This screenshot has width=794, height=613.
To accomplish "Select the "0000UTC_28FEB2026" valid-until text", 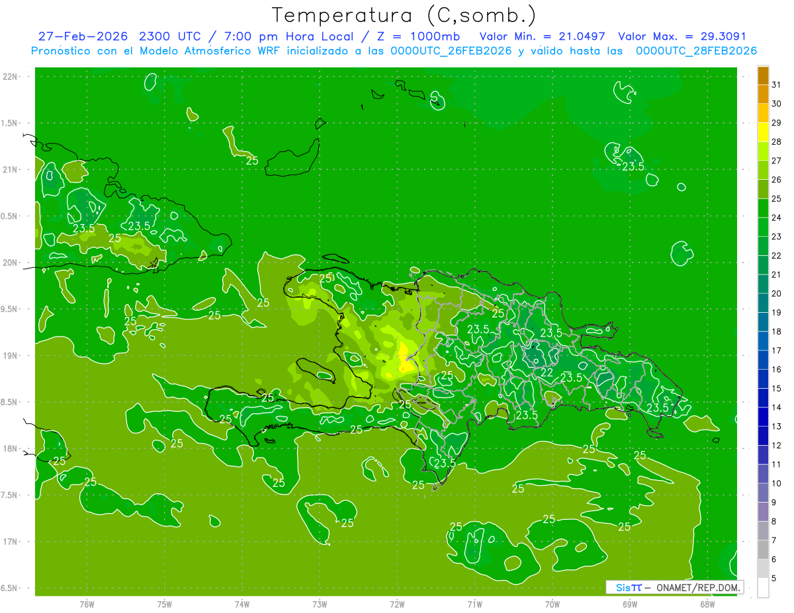I will (x=696, y=51).
